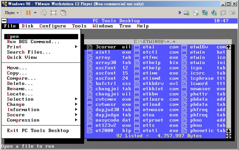Click icon beside etw16v com file

coord(184,47)
